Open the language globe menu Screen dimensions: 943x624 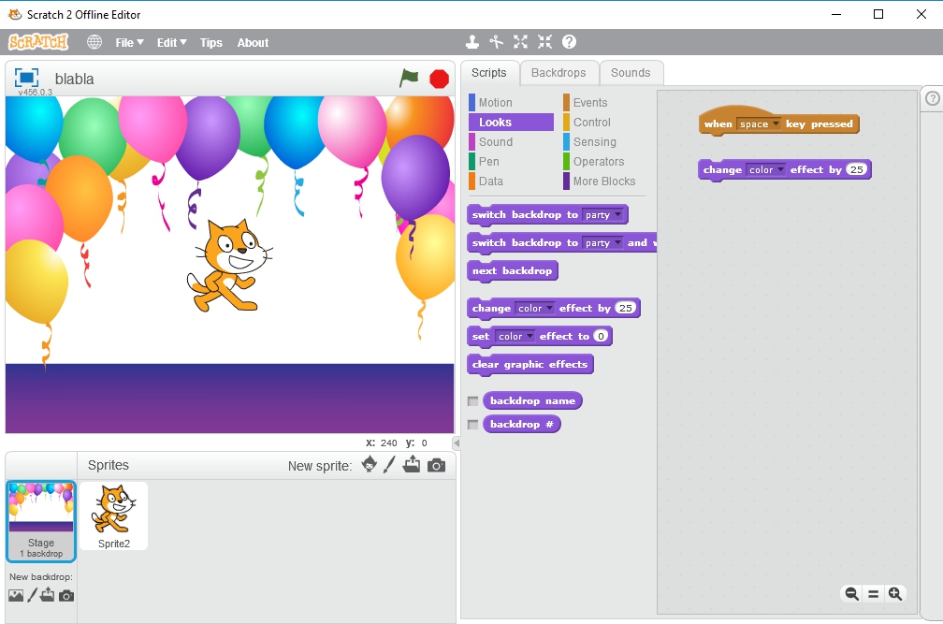pos(94,42)
